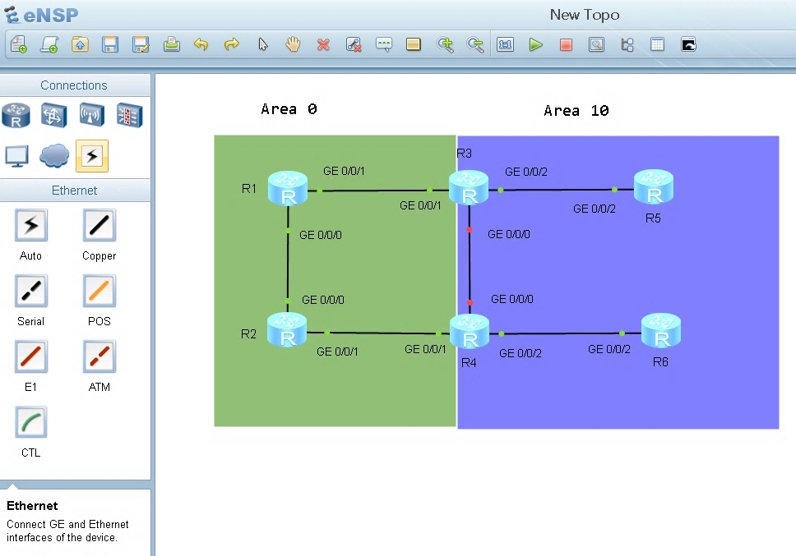Viewport: 796px width, 556px height.
Task: Choose the E1 cable type
Action: (x=31, y=356)
